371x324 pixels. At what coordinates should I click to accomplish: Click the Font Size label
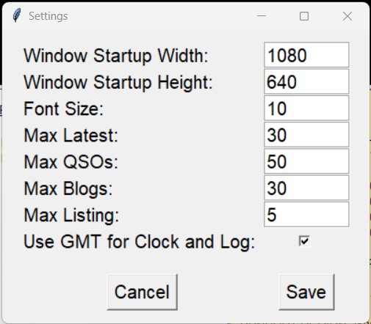(63, 108)
